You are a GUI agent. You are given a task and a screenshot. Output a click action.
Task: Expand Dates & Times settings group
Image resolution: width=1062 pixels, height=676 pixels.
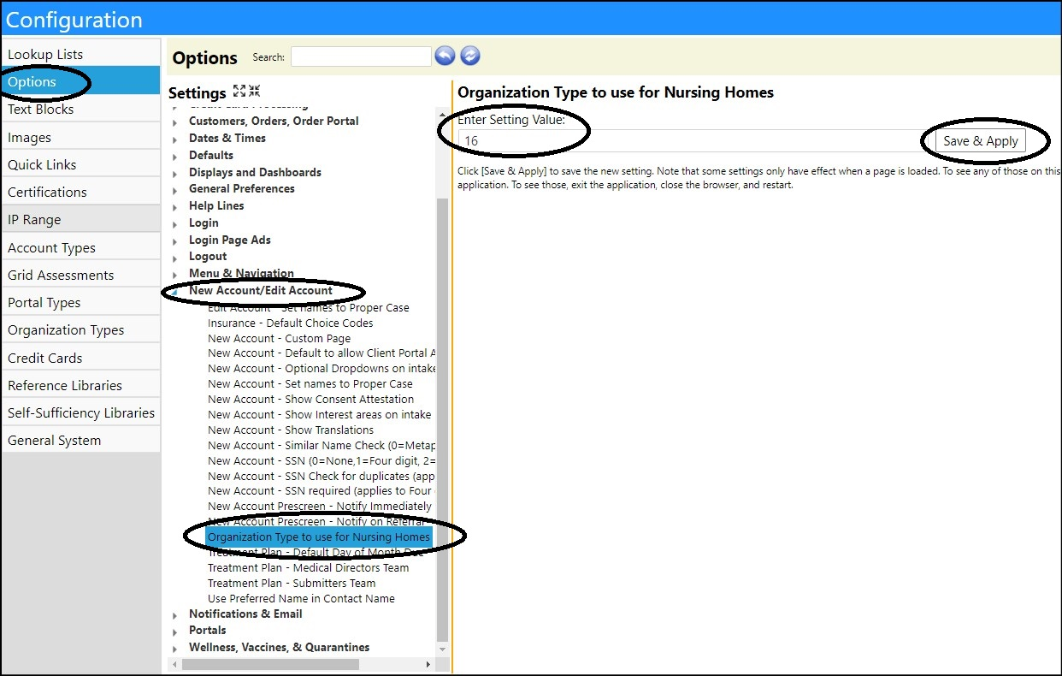tap(174, 139)
